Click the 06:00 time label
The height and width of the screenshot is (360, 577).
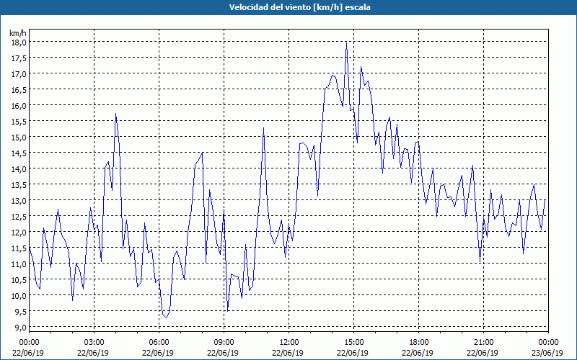click(x=159, y=343)
